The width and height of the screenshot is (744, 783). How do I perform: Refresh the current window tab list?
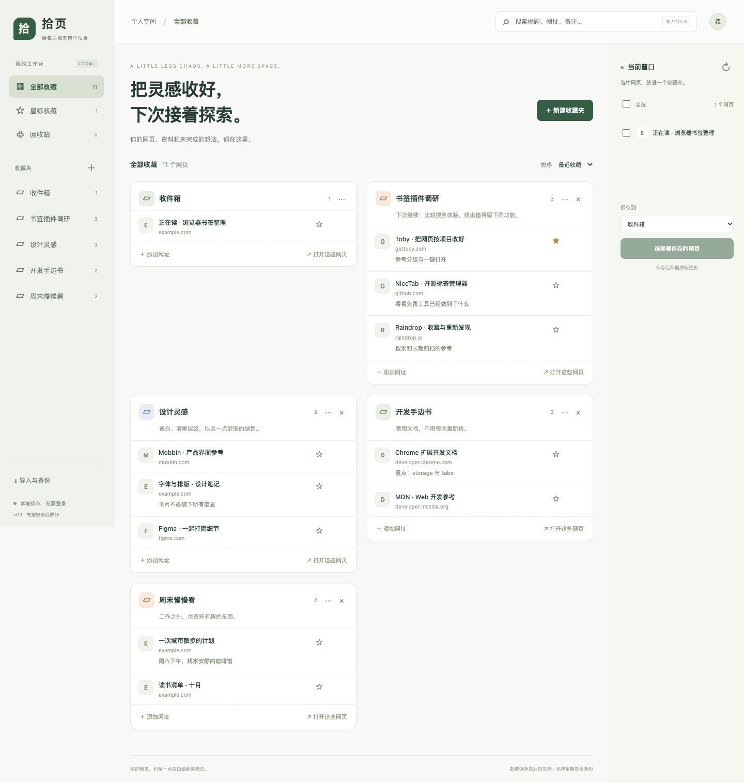725,67
